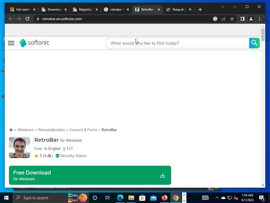Open Task View on taskbar
270x203 pixels.
[x=108, y=198]
